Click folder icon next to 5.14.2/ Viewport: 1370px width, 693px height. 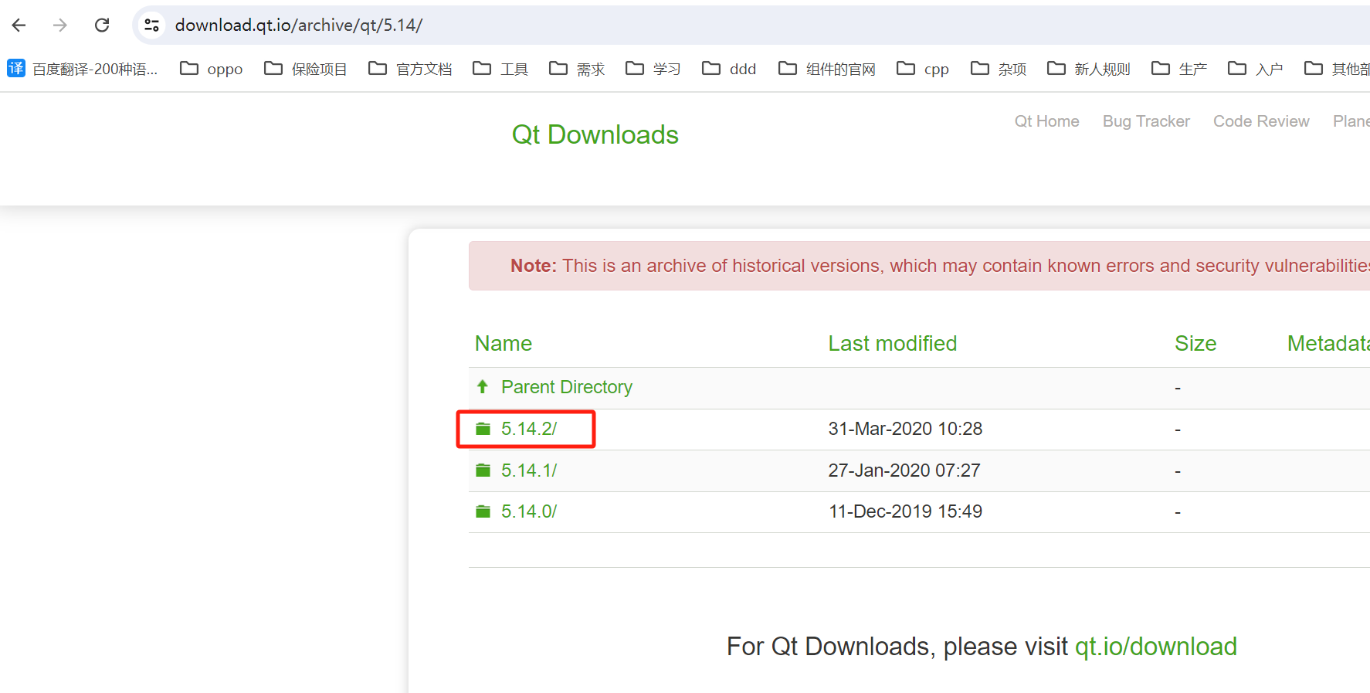coord(483,429)
